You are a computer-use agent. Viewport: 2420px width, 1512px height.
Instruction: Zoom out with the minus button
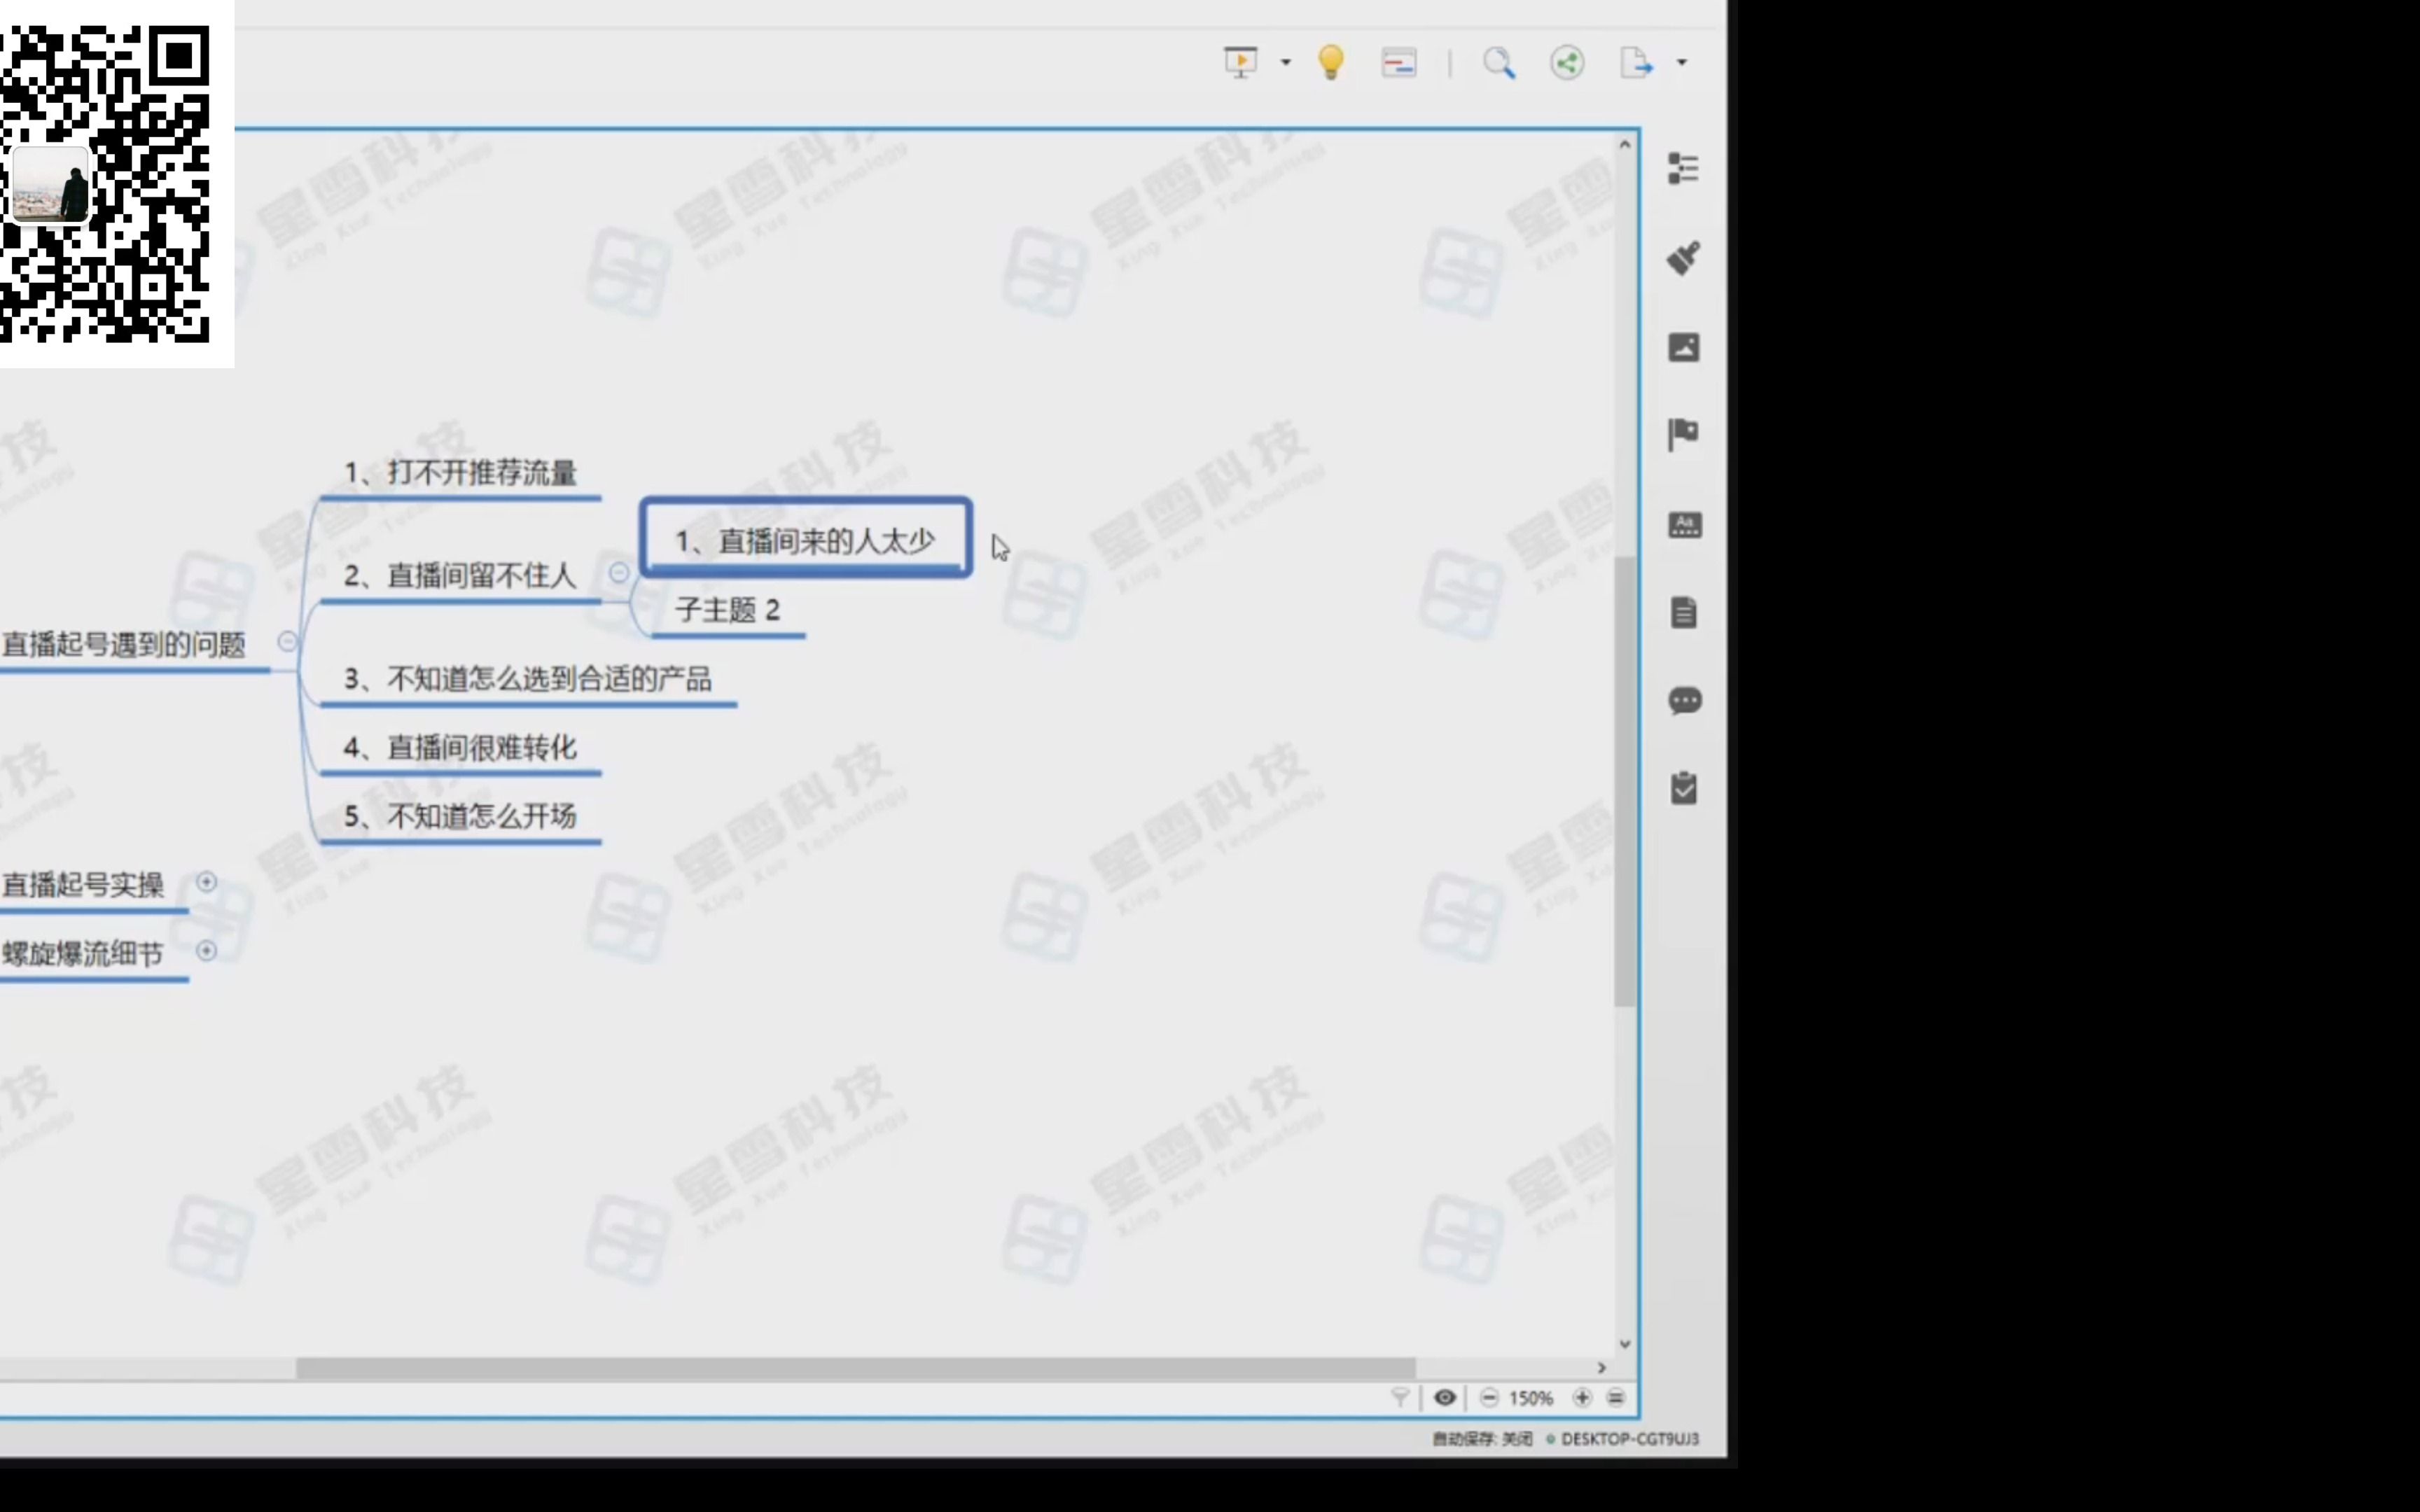pos(1489,1397)
